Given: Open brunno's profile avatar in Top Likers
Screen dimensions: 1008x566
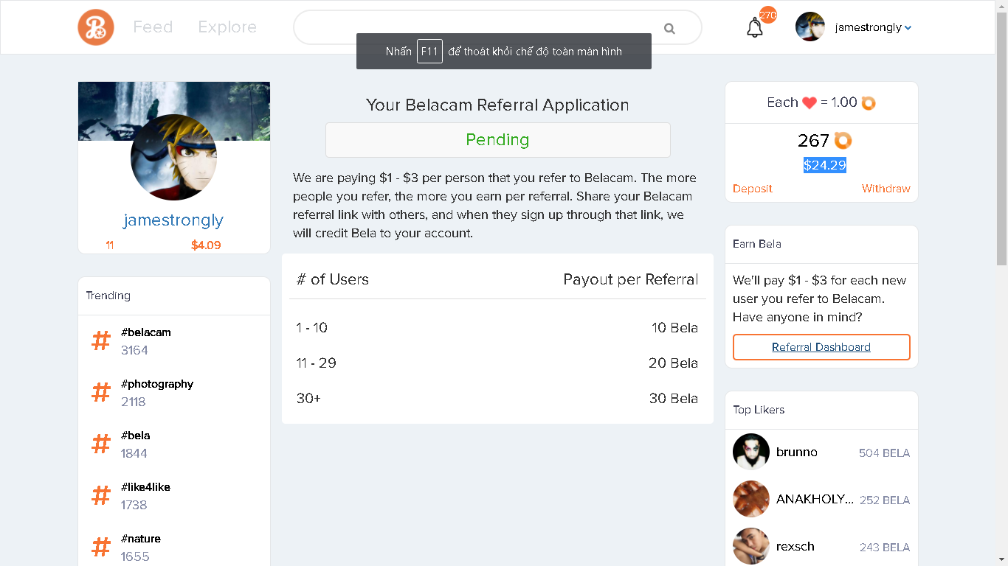Looking at the screenshot, I should click(x=751, y=452).
